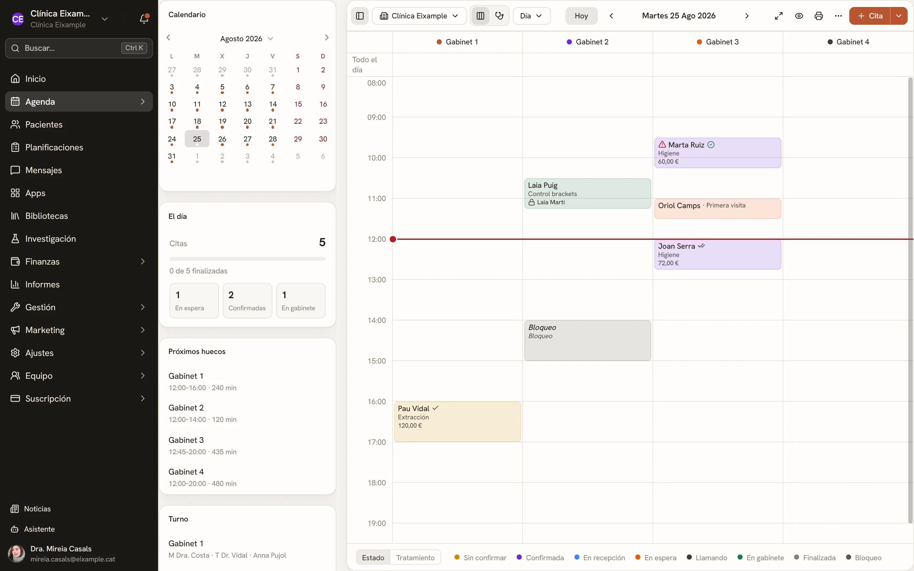Screen dimensions: 914x571
Task: Open Marta Ruiz appointment
Action: click(x=718, y=153)
